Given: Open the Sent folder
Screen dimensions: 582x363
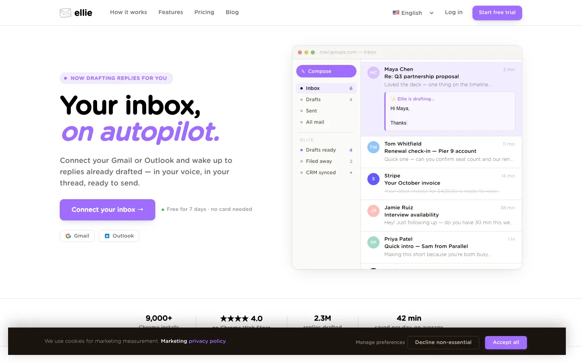Looking at the screenshot, I should (x=326, y=111).
